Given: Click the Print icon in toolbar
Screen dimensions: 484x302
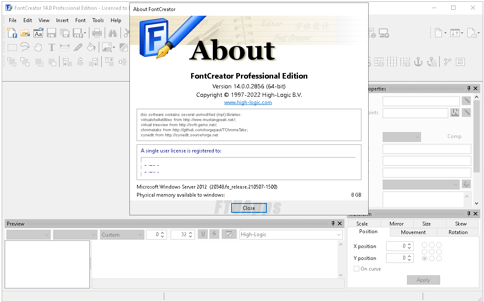Looking at the screenshot, I should point(97,33).
